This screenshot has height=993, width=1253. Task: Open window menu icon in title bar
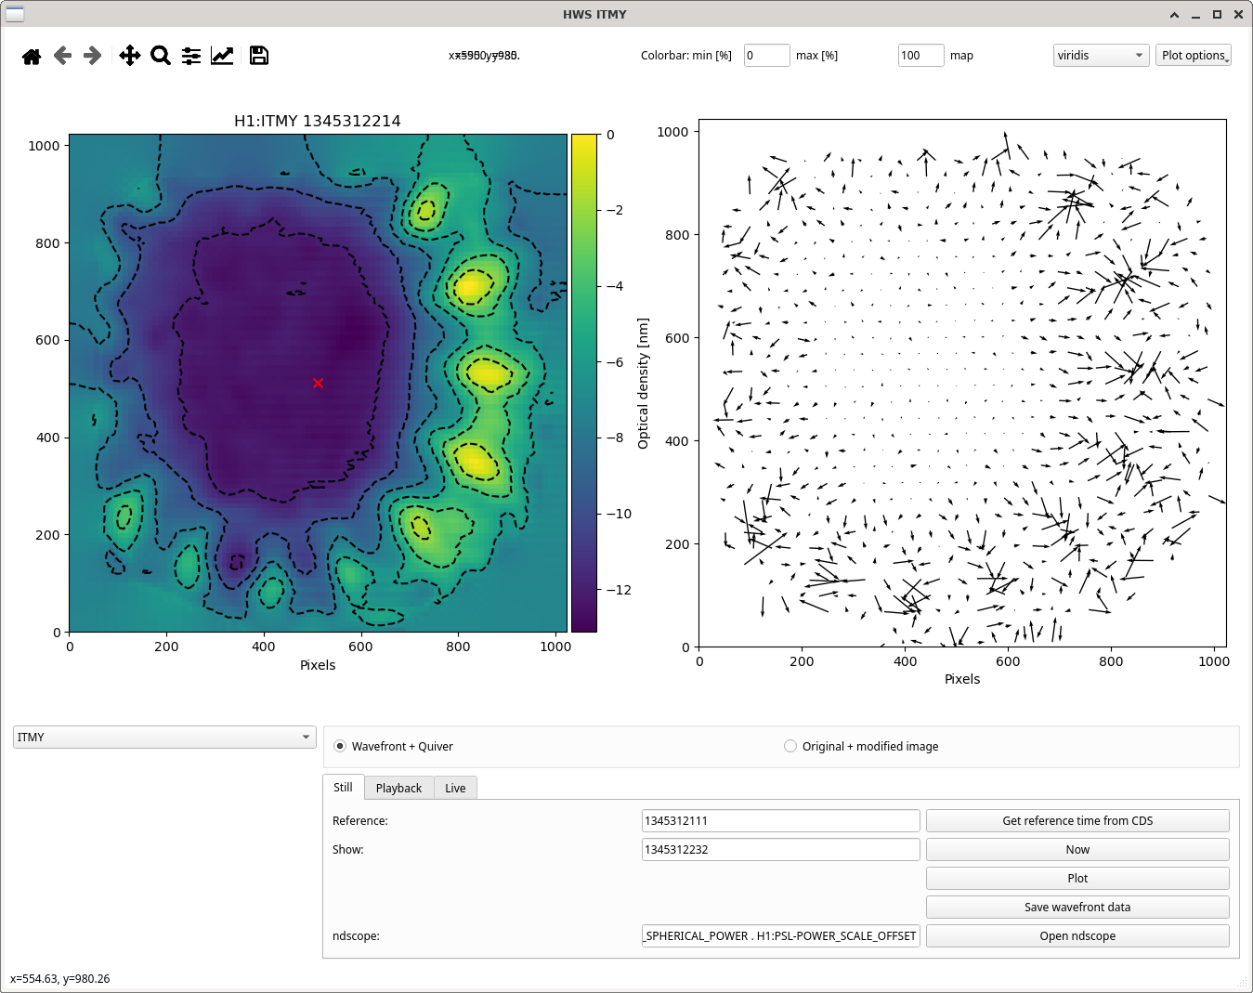pyautogui.click(x=14, y=14)
